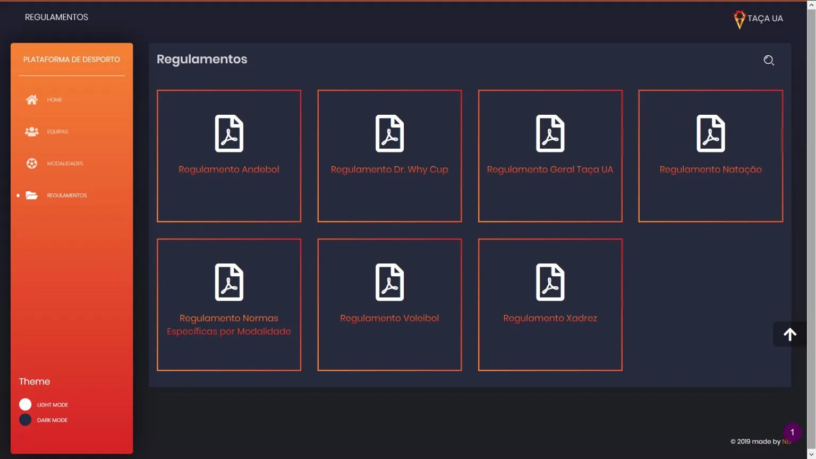Click the Regulamento Xadrez title link
This screenshot has height=459, width=816.
coord(550,318)
